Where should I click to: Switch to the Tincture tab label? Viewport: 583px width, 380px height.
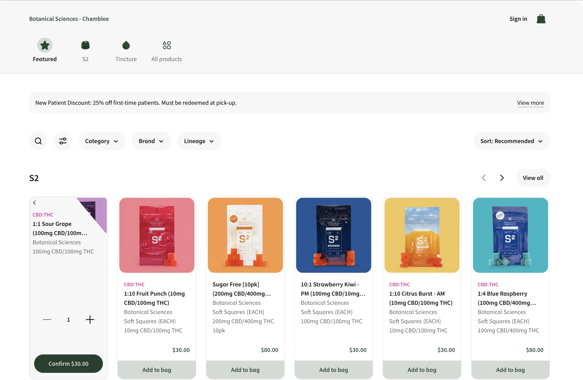coord(126,59)
